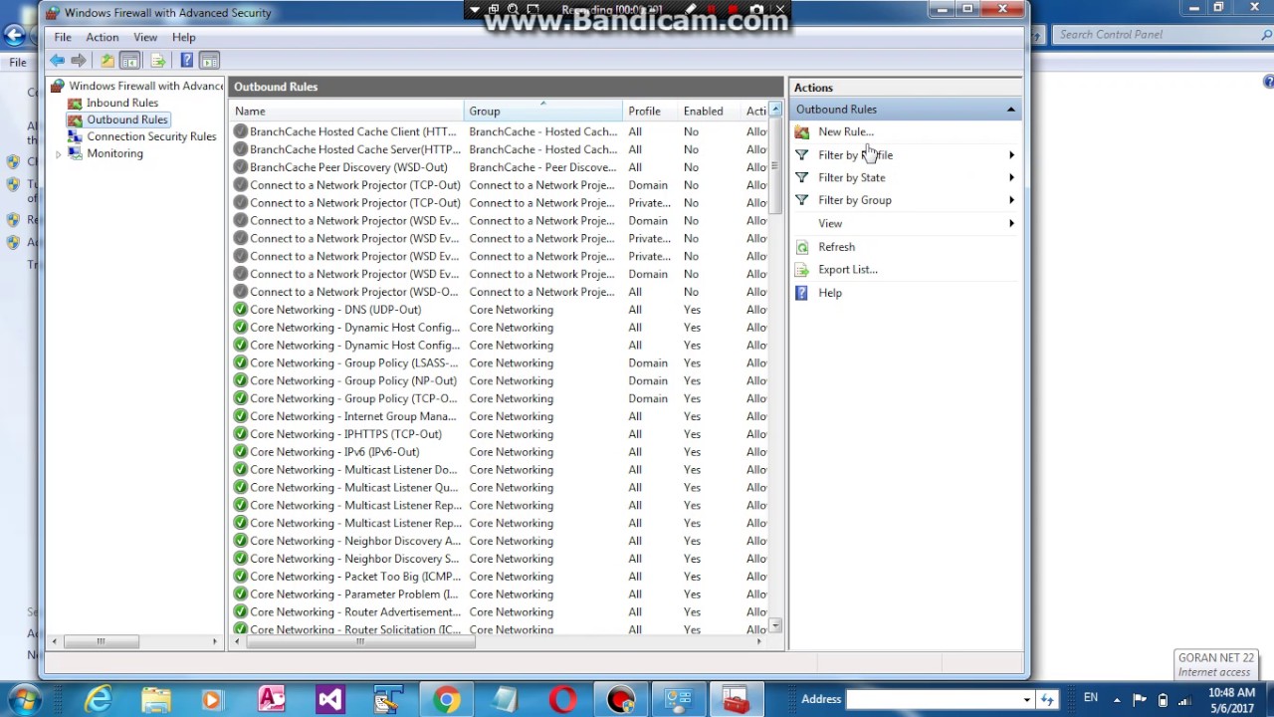Click Refresh in the Actions pane
This screenshot has width=1274, height=717.
(x=836, y=247)
